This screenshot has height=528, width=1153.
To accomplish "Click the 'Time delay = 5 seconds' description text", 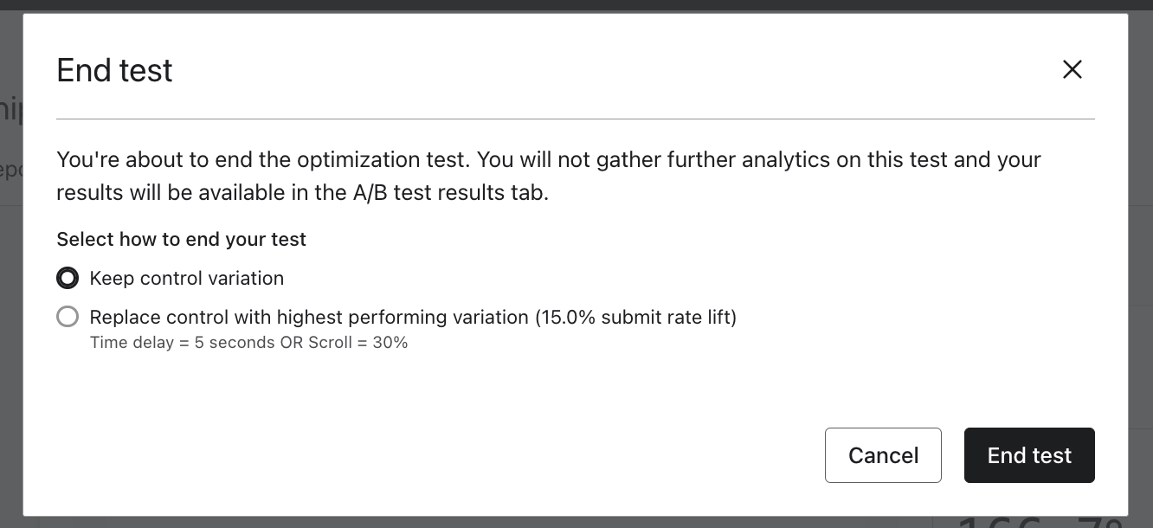I will tap(249, 342).
